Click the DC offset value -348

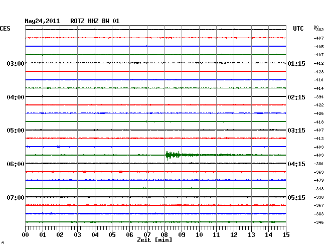tap(318, 189)
